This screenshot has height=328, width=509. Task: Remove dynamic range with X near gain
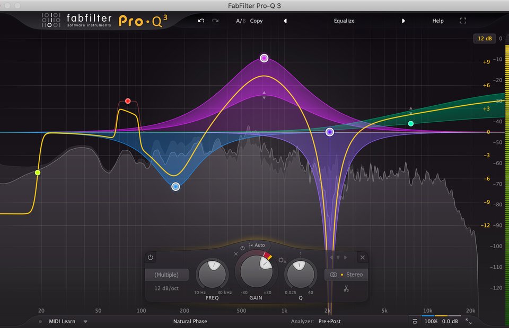point(236,254)
